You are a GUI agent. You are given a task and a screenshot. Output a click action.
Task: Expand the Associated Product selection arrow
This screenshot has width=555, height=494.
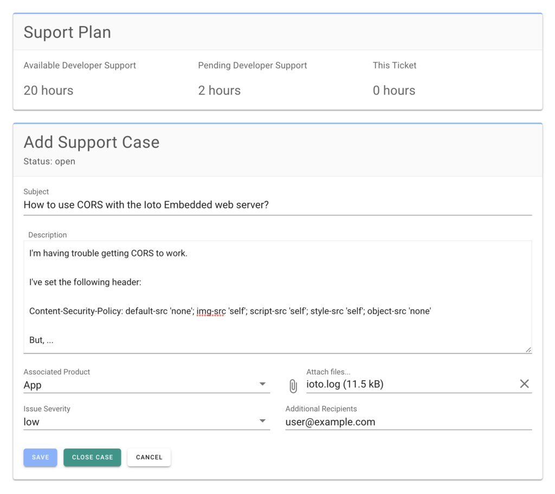point(262,384)
